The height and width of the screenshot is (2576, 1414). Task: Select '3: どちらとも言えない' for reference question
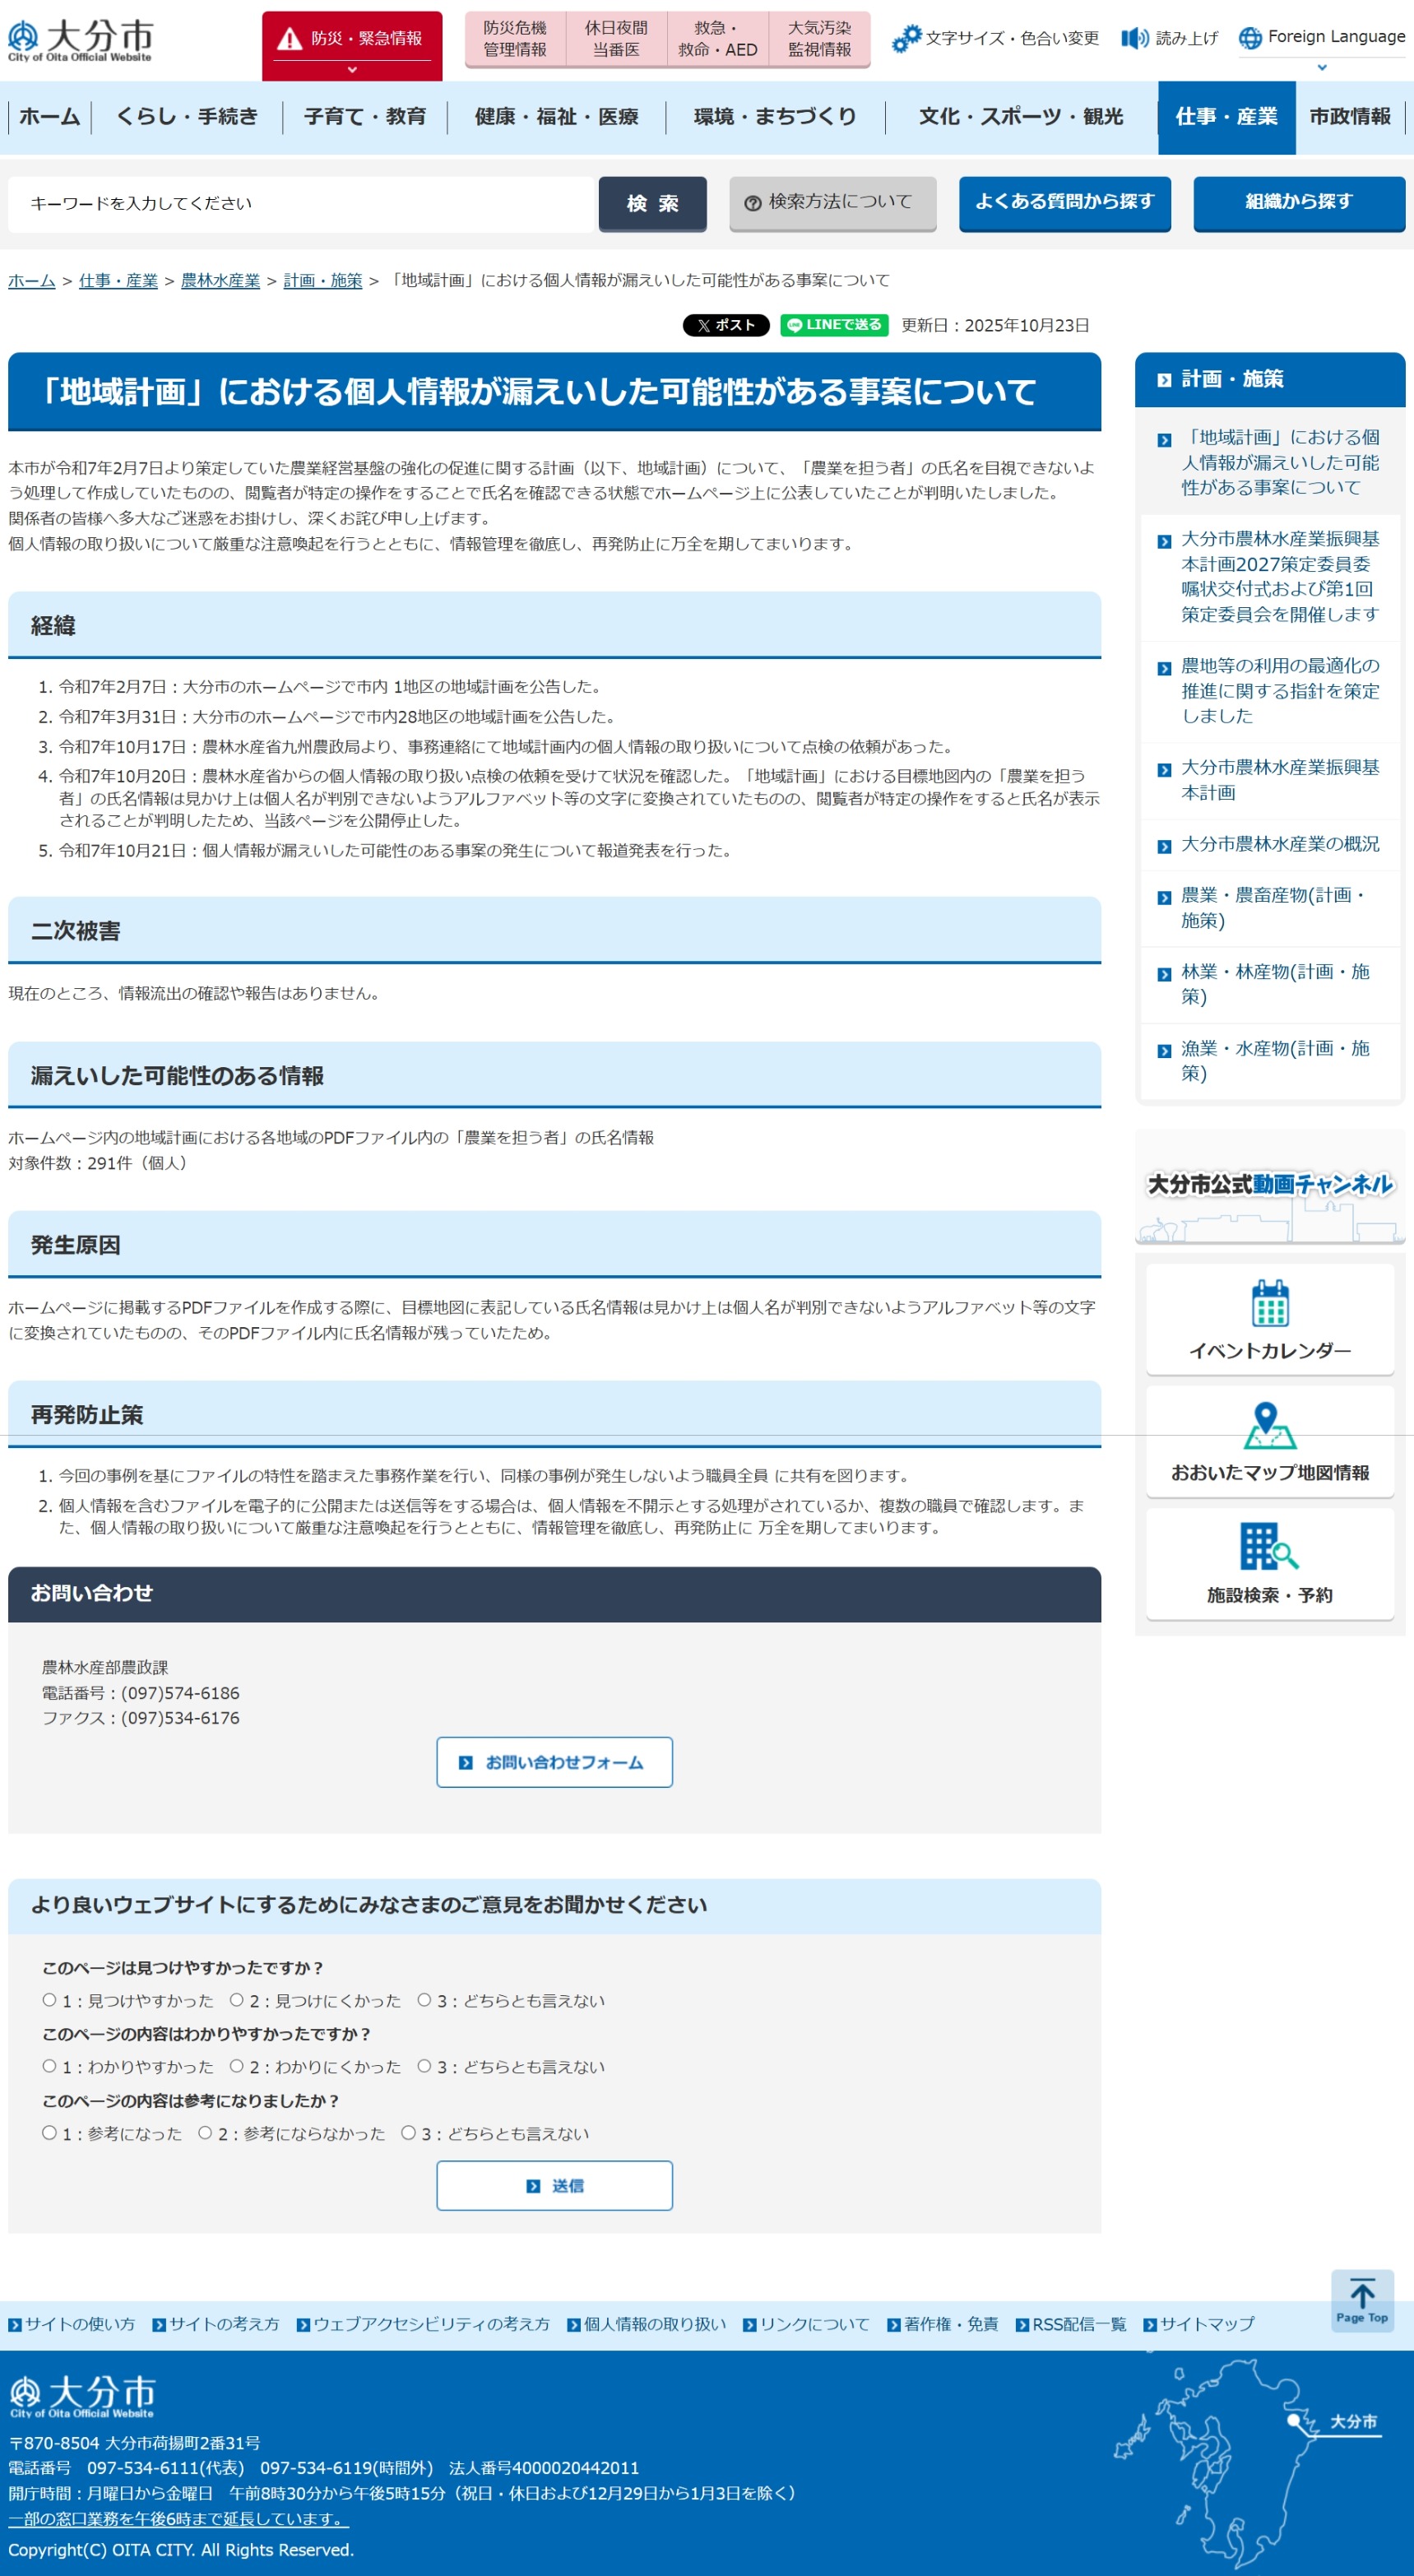[408, 2132]
